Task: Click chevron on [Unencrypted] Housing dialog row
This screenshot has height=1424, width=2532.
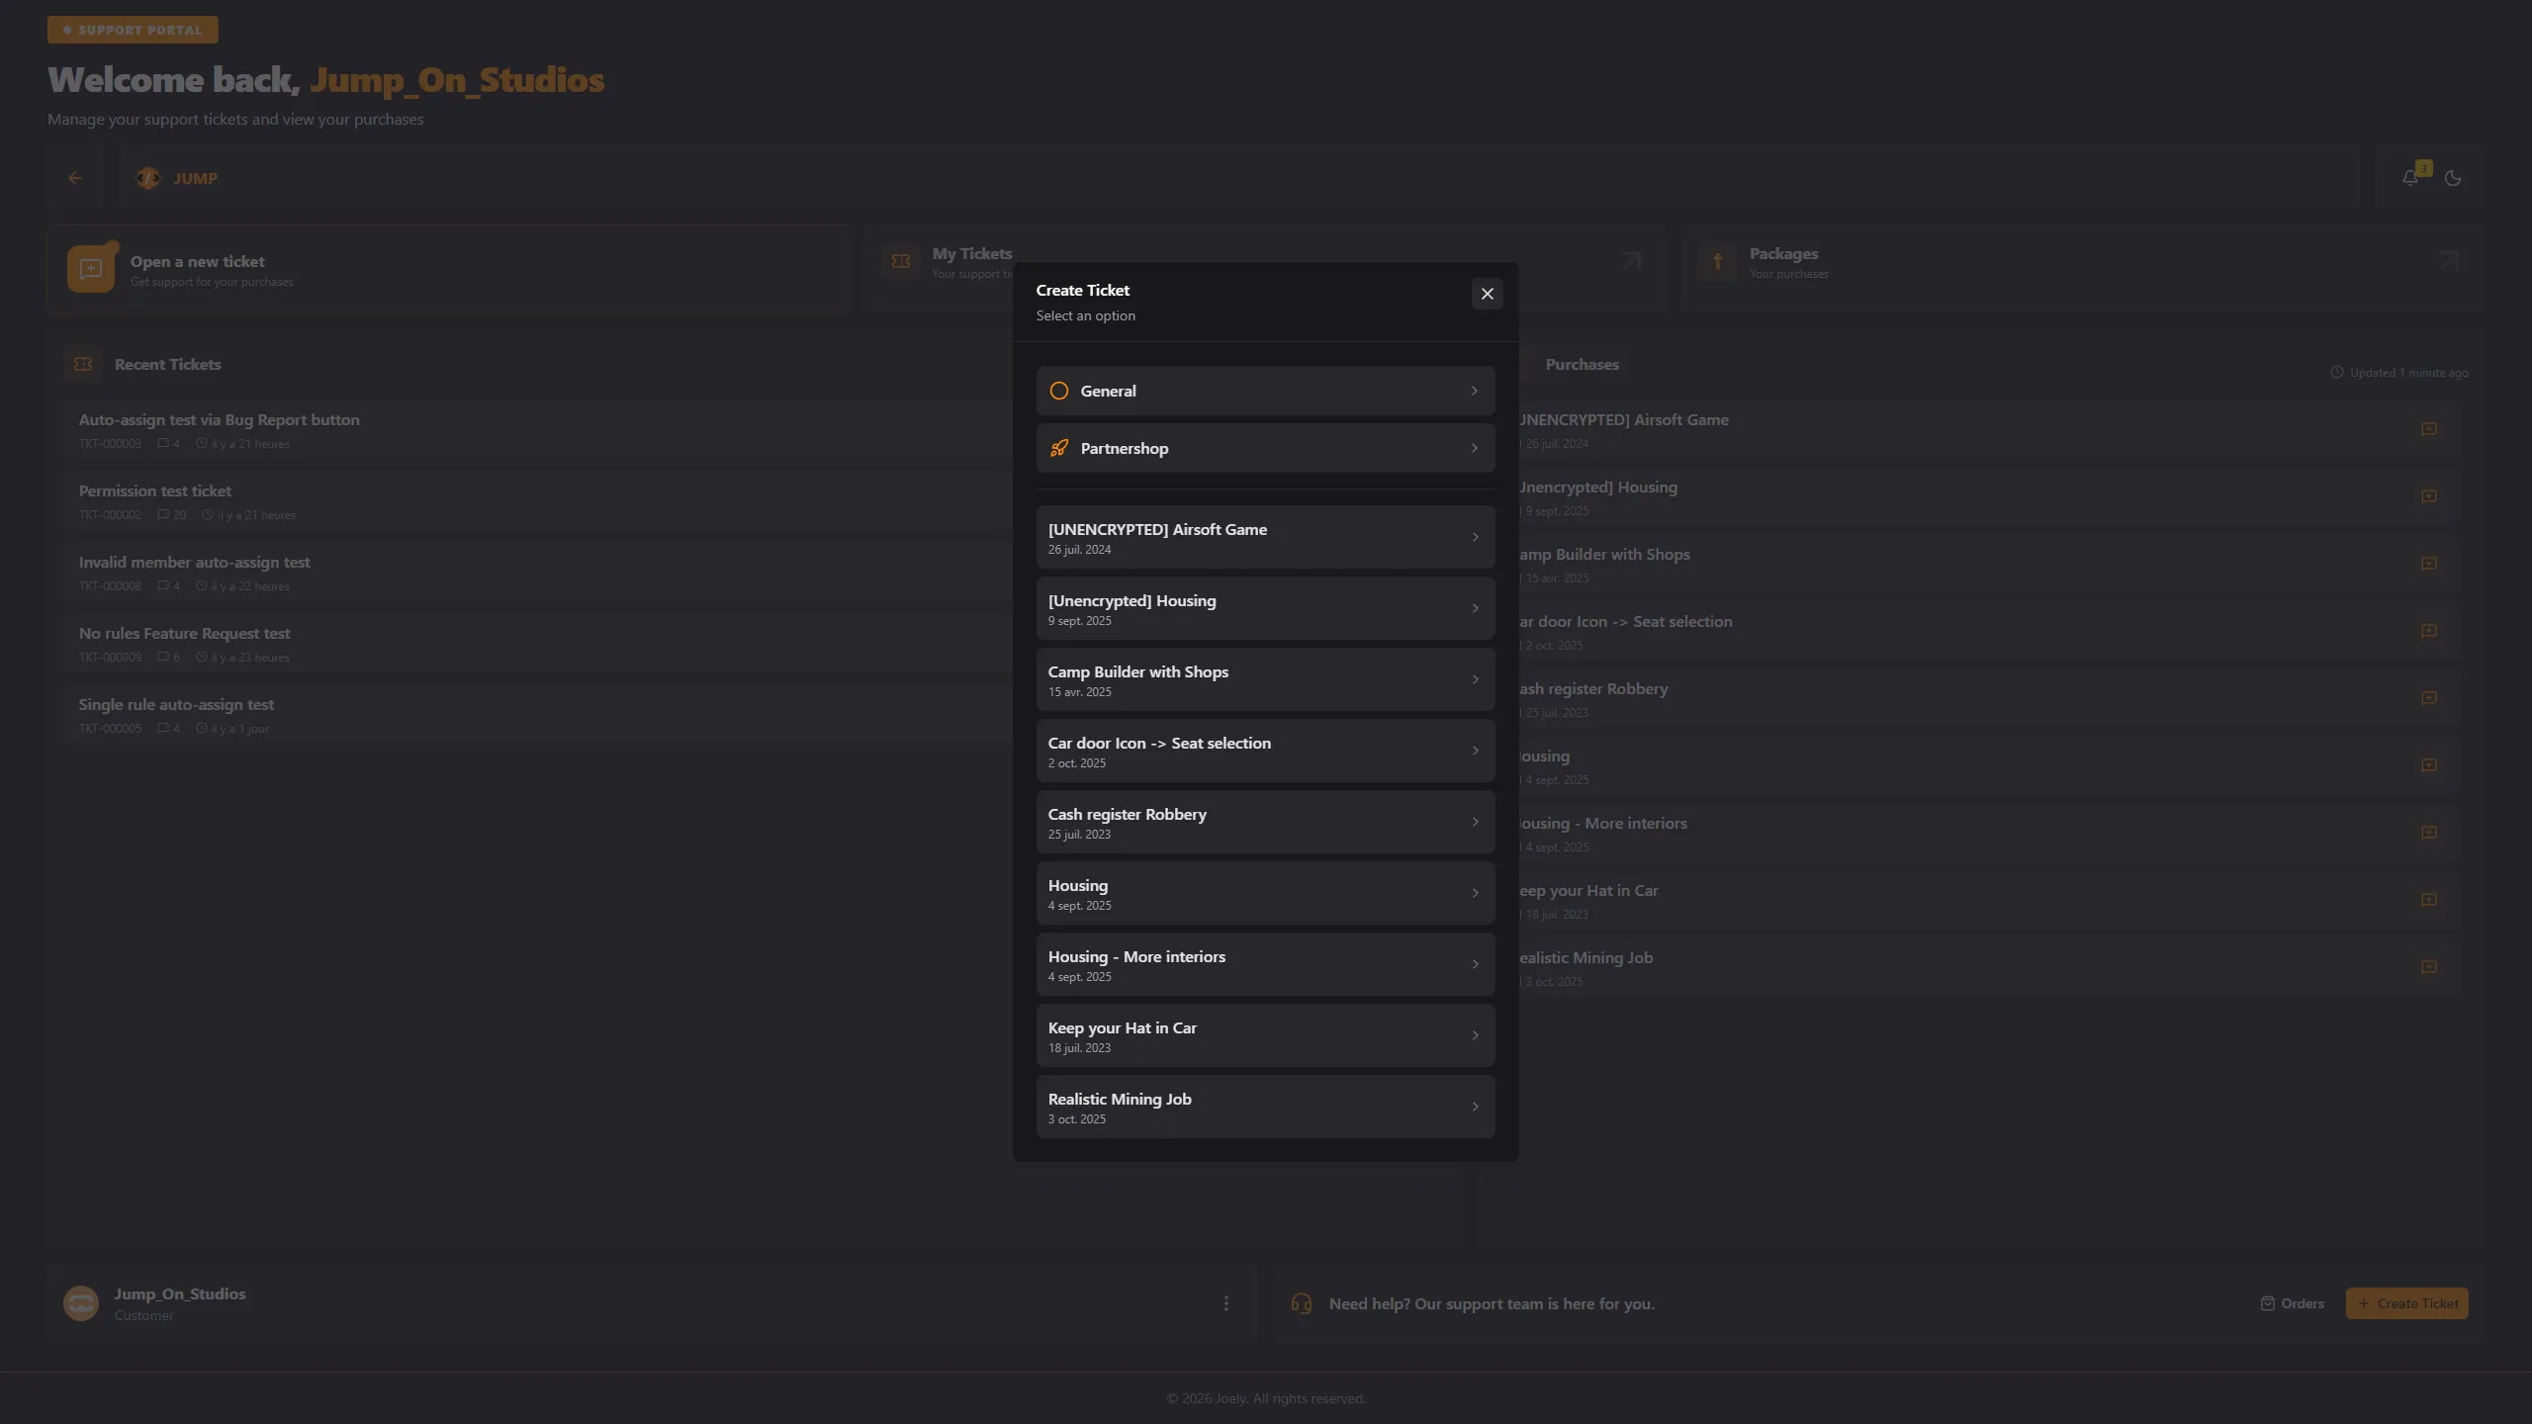Action: (1475, 608)
